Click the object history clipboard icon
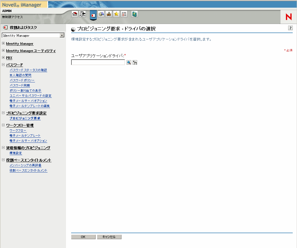 point(135,62)
